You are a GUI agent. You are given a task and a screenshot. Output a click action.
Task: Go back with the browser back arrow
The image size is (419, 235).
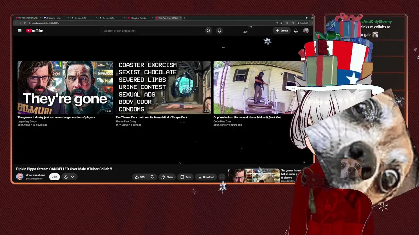(16, 23)
